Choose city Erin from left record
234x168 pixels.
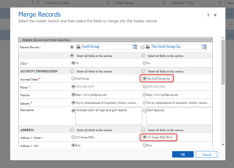pos(73,145)
